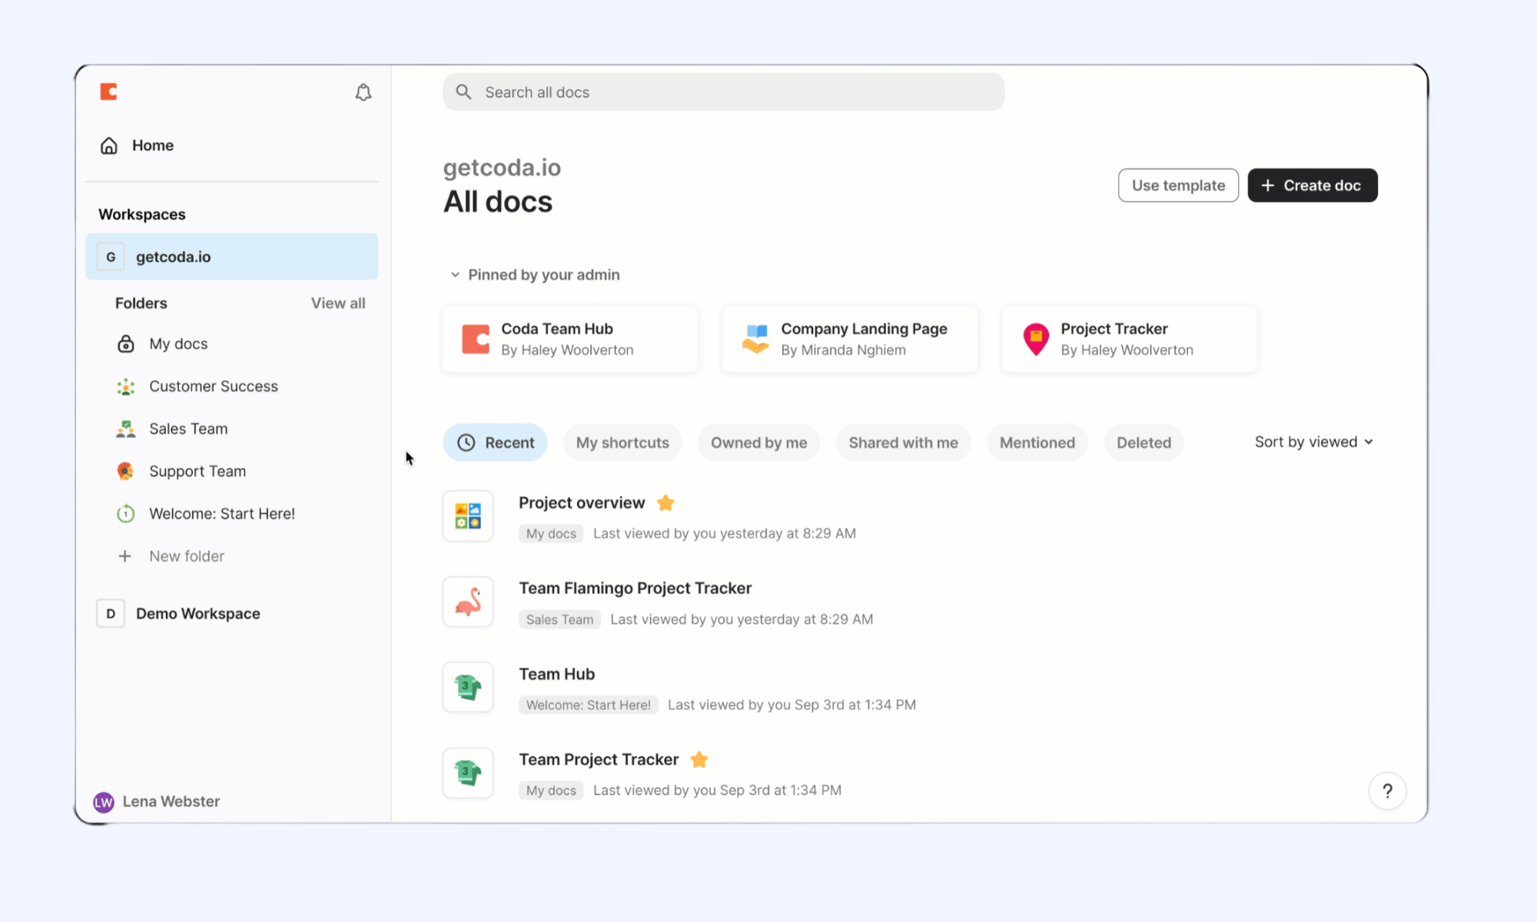
Task: Open Project Tracker by Haley Woolverton
Action: coord(1129,339)
